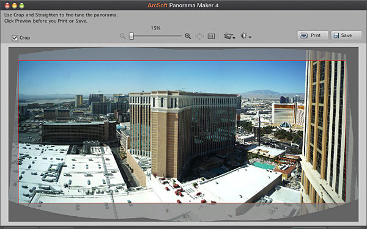This screenshot has height=229, width=367.
Task: Minimize the Panorama Maker window
Action: point(15,5)
